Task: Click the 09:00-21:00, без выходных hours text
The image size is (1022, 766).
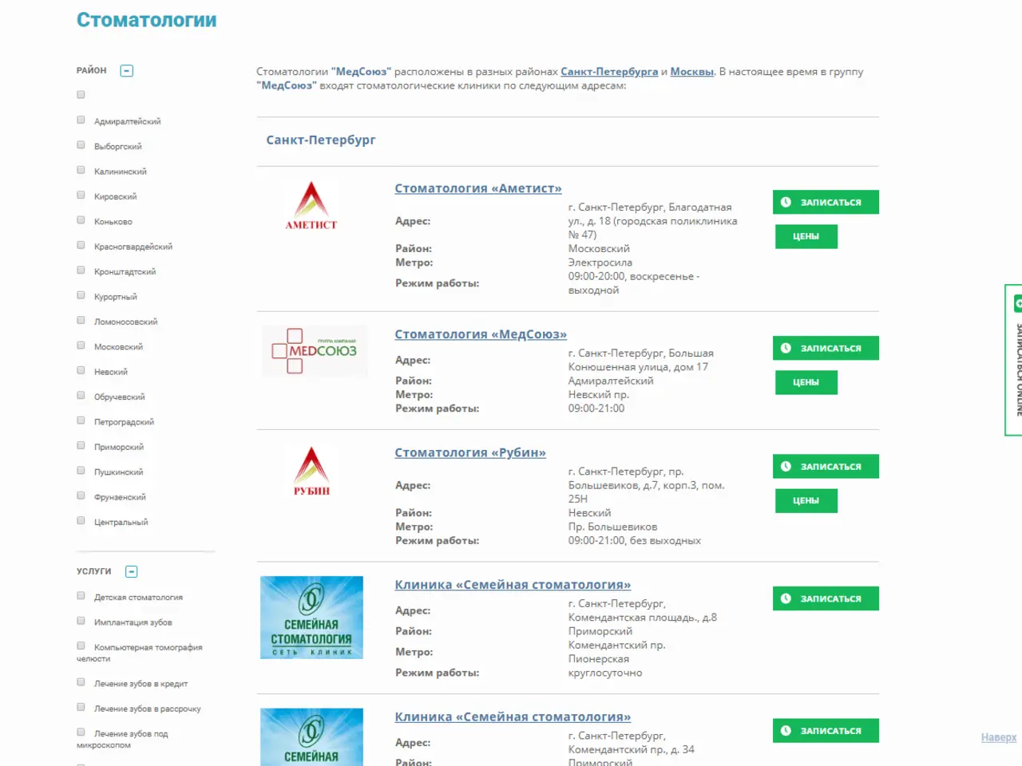Action: pyautogui.click(x=635, y=541)
